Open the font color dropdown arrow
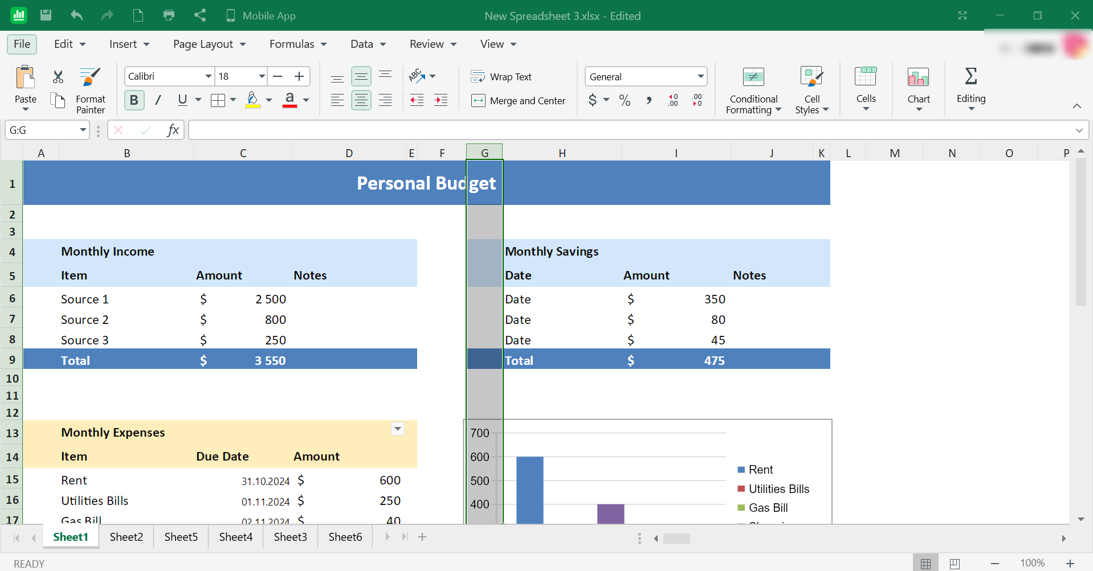This screenshot has height=571, width=1093. [x=306, y=100]
